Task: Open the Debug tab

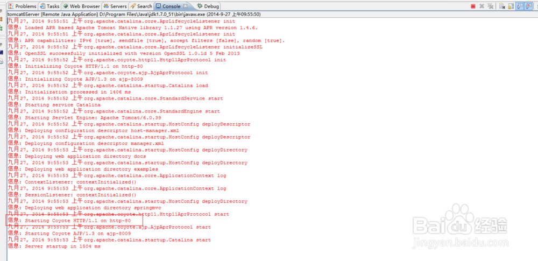Action: click(x=208, y=6)
